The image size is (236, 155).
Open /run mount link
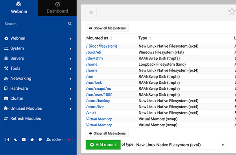(90, 77)
